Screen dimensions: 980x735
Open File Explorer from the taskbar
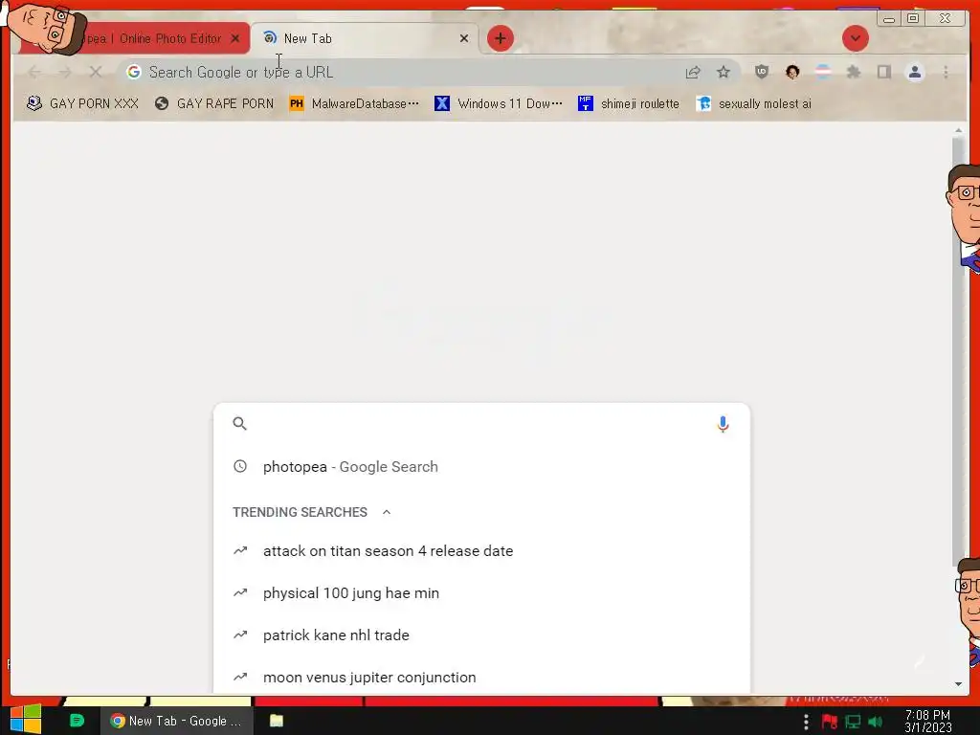point(277,721)
